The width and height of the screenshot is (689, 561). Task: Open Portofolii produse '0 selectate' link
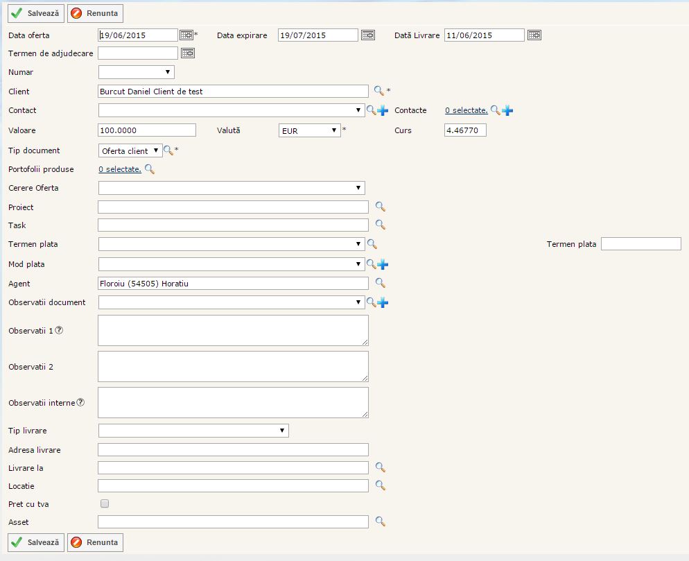point(120,169)
